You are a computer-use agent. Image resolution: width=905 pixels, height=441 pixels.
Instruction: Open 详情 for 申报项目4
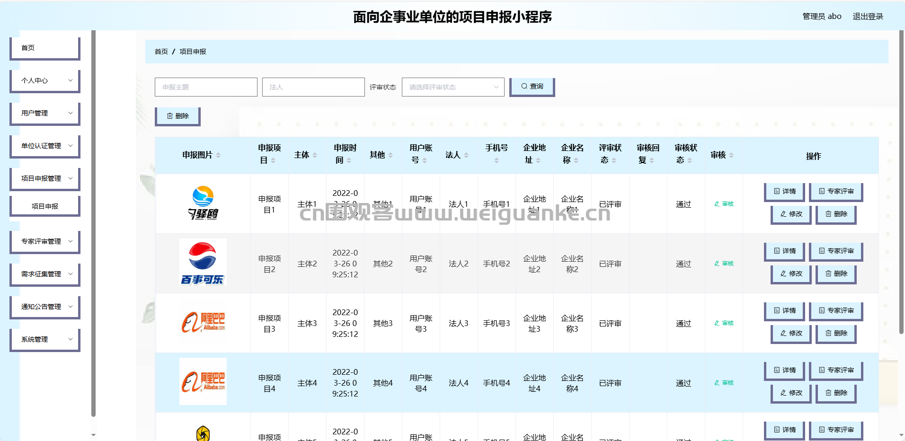tap(785, 370)
